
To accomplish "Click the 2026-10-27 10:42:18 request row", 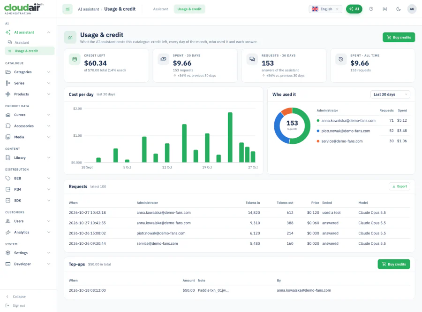I will [239, 213].
